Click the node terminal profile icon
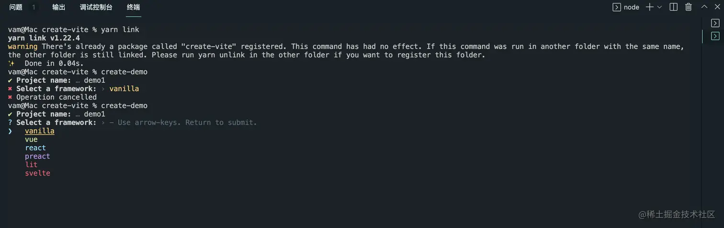The height and width of the screenshot is (228, 724). (617, 7)
